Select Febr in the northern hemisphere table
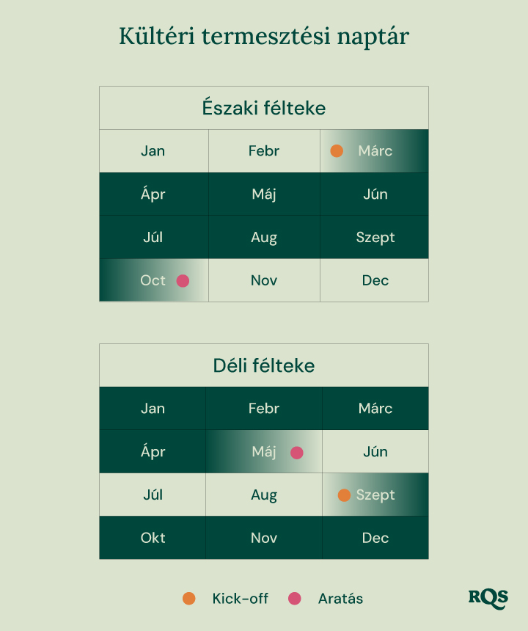Screen dimensions: 528x631 264,151
